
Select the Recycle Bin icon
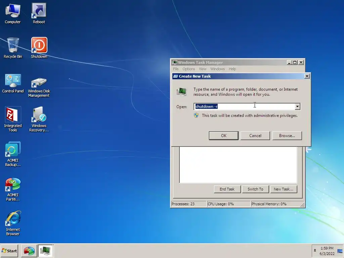click(13, 48)
